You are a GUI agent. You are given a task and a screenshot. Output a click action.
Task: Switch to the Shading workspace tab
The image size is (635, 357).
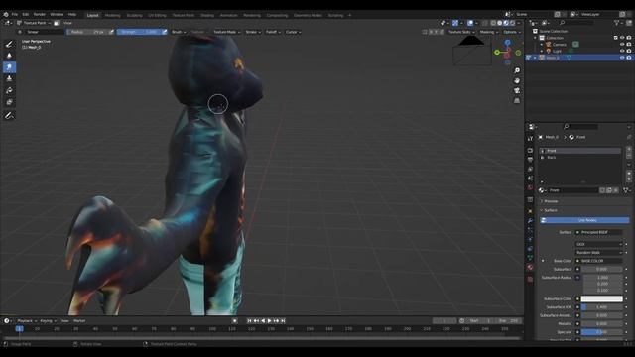(x=207, y=16)
